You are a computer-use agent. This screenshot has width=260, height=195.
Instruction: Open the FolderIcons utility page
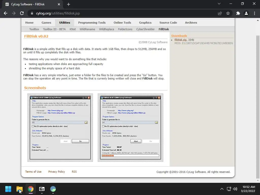[x=125, y=29]
